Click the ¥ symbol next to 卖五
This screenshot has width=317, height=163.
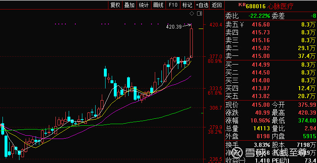tap(242, 25)
